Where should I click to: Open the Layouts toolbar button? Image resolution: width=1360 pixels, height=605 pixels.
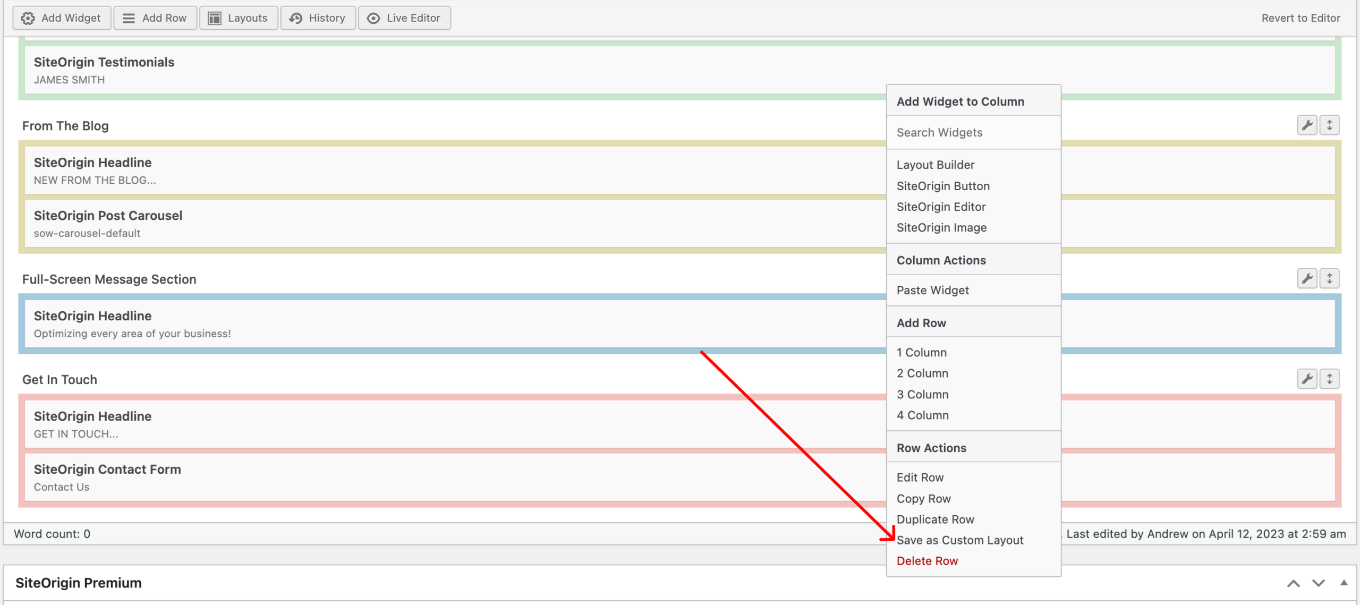(x=238, y=18)
